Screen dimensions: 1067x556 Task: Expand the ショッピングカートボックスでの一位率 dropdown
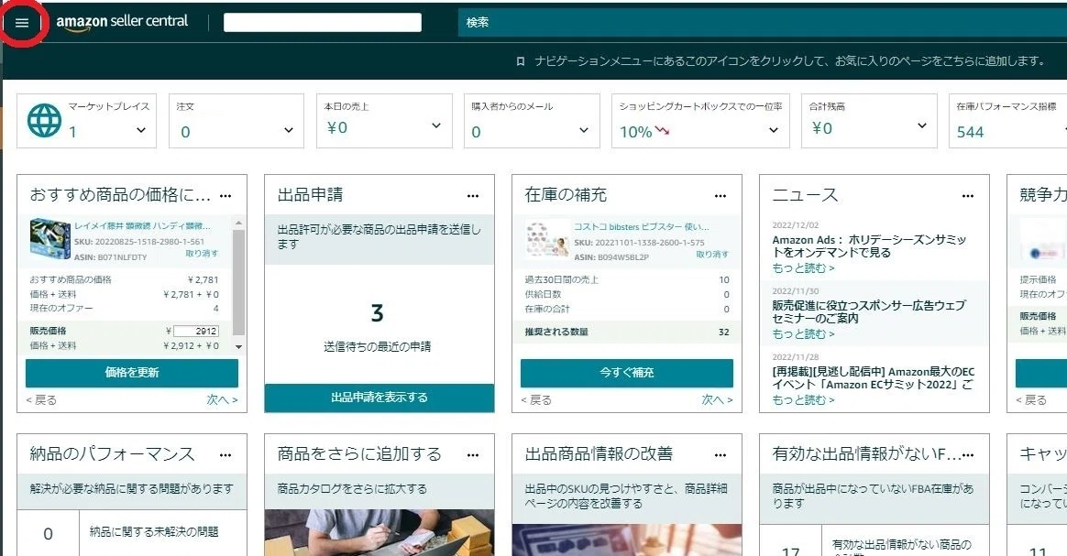click(x=774, y=130)
